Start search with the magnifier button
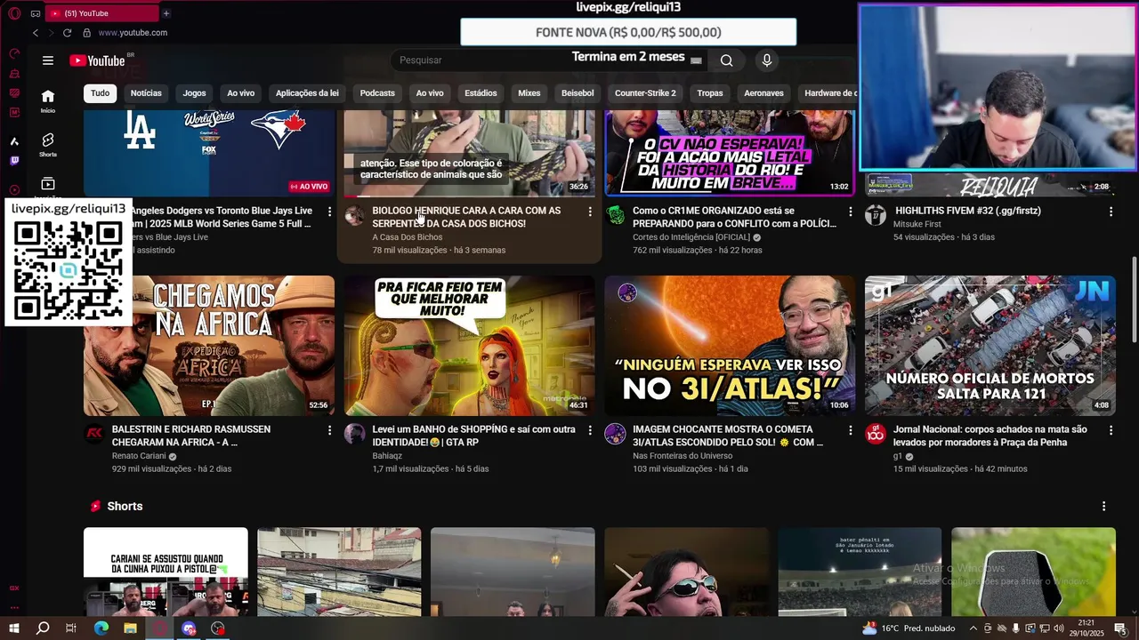Screen dimensions: 1139x640 727,60
